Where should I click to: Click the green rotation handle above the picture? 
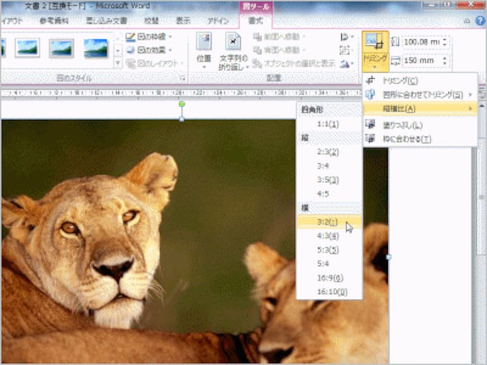pyautogui.click(x=182, y=104)
